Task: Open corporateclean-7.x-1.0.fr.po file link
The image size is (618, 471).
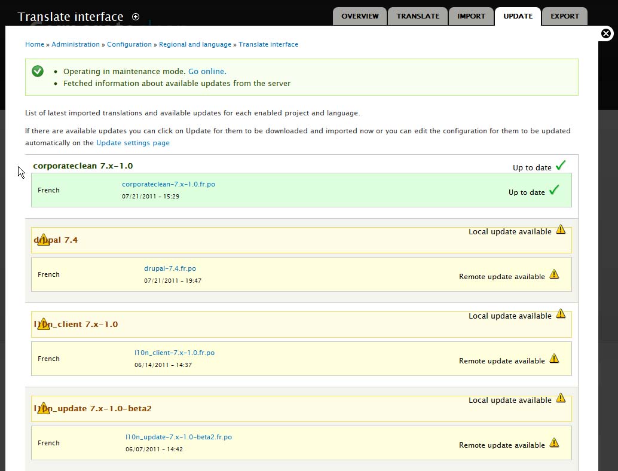Action: [x=169, y=184]
